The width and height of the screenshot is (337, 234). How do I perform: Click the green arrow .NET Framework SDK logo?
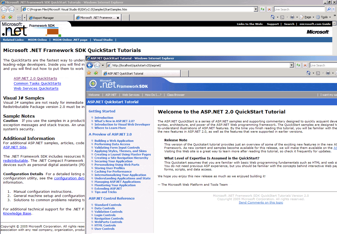tap(93, 84)
